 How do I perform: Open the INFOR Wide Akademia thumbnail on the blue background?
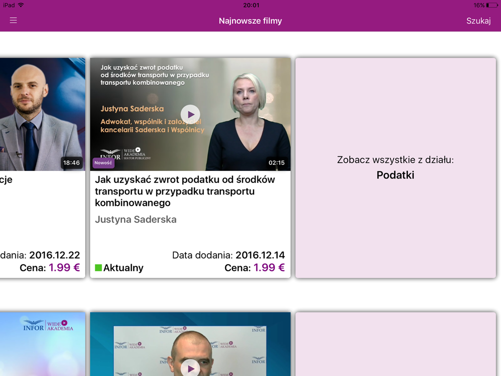43,344
